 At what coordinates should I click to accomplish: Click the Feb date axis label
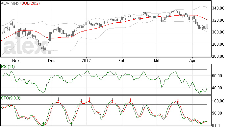[x=122, y=60]
